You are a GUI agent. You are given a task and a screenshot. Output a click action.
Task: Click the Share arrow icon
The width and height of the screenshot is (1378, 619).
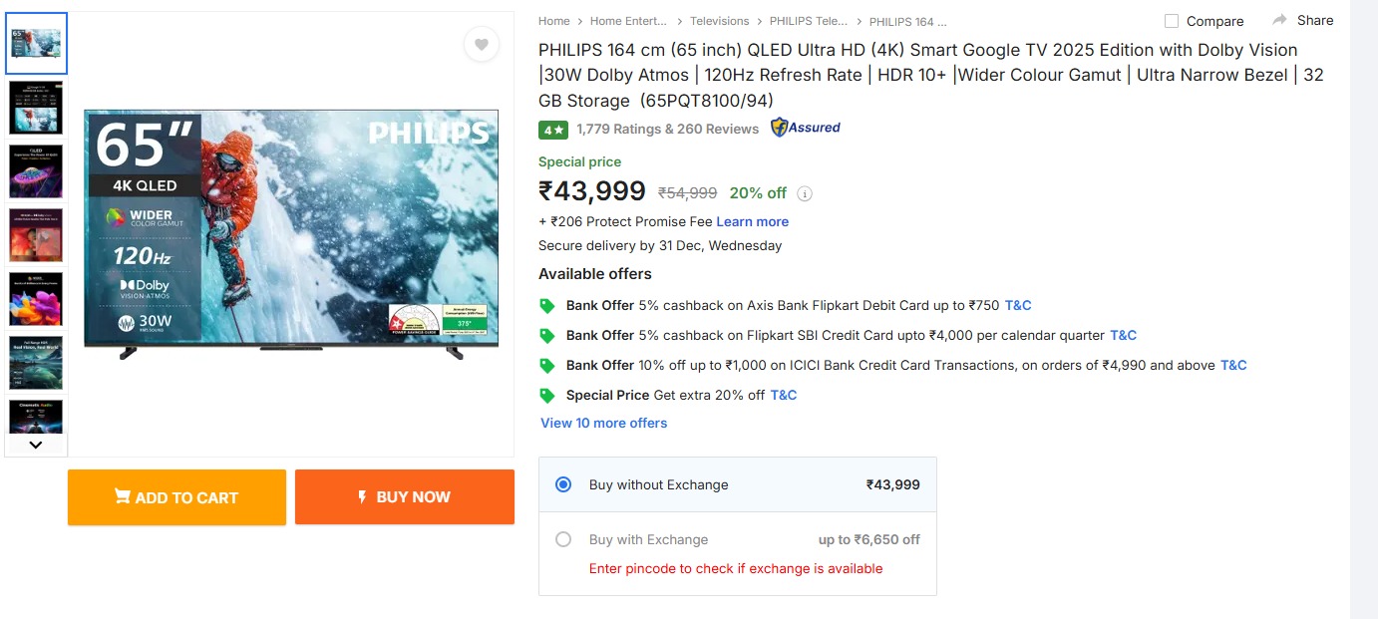tap(1280, 20)
